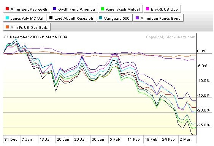Click the cyan Janus Adv MC Val swatch

coord(7,18)
